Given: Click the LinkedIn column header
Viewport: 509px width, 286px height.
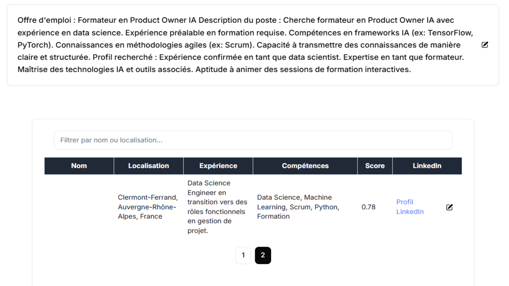Looking at the screenshot, I should [427, 166].
